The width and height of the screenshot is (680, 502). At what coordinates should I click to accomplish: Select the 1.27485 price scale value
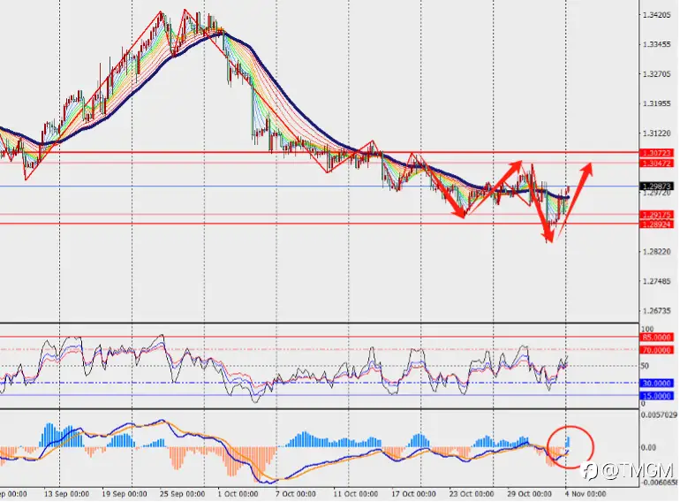656,281
